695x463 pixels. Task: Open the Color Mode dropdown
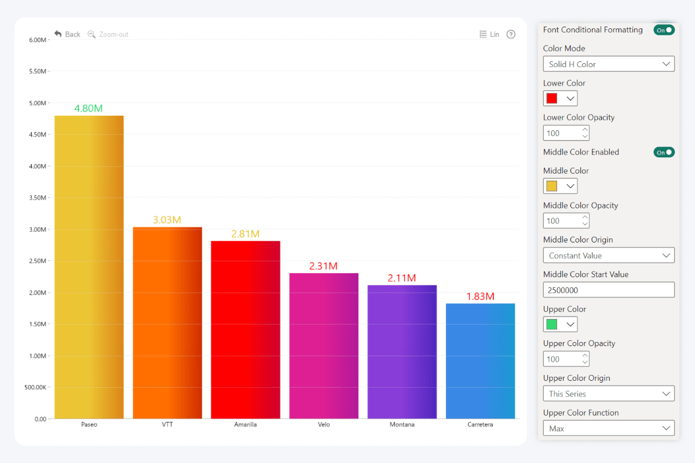pos(608,64)
